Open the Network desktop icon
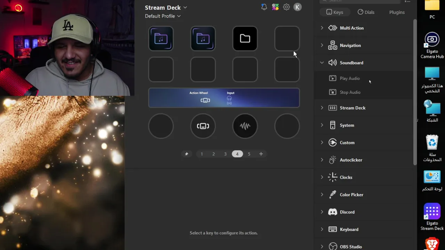The image size is (445, 250). pyautogui.click(x=432, y=111)
